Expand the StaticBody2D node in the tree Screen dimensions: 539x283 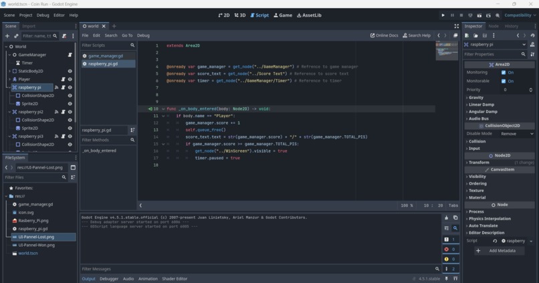click(9, 71)
